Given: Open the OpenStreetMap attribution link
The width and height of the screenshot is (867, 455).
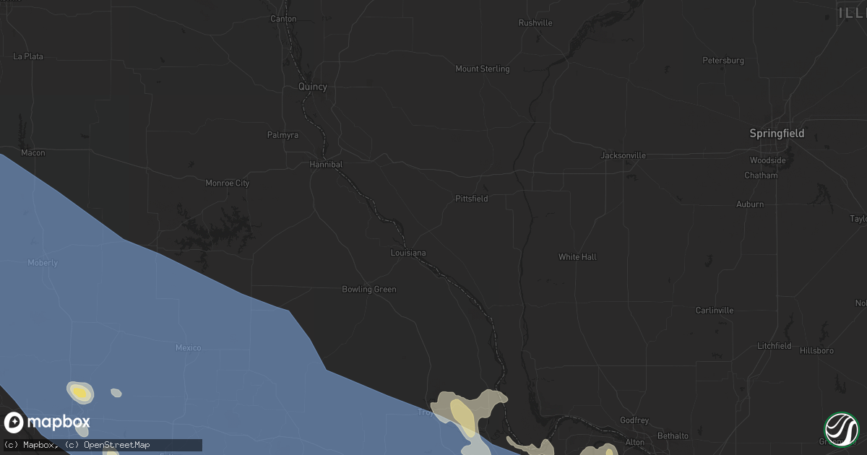Looking at the screenshot, I should pos(107,445).
